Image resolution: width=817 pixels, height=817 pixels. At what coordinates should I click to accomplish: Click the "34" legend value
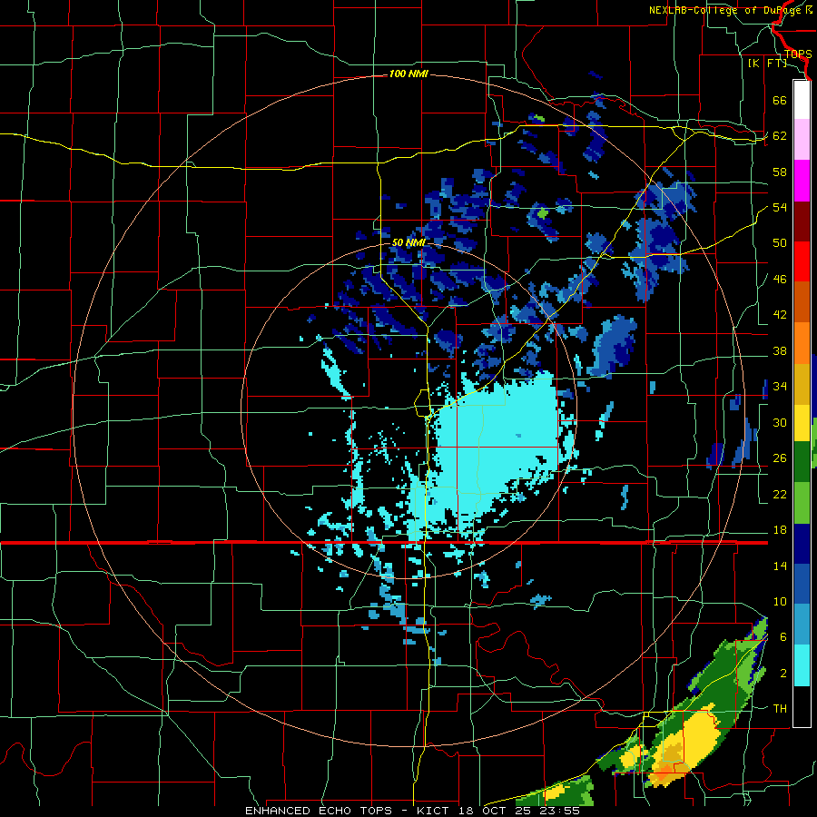(780, 387)
